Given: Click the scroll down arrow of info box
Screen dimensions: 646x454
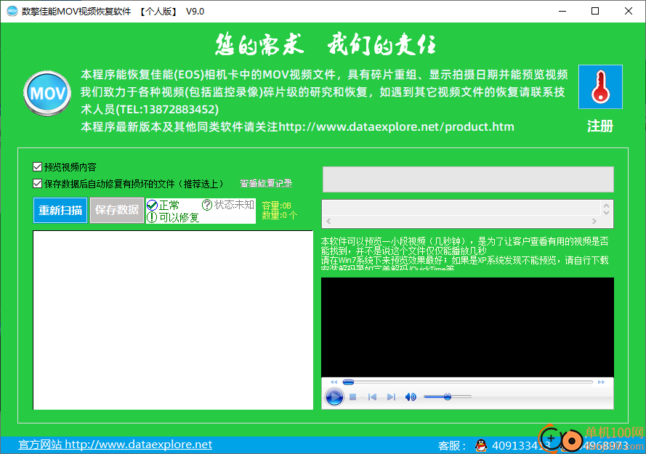Looking at the screenshot, I should [x=606, y=212].
